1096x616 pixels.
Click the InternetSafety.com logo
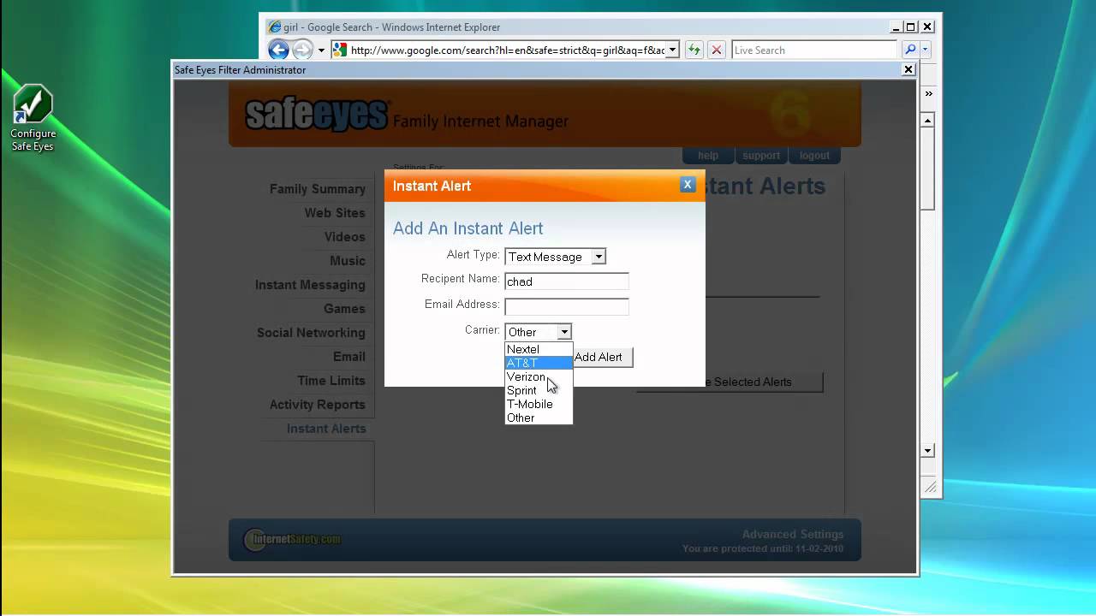[x=292, y=539]
